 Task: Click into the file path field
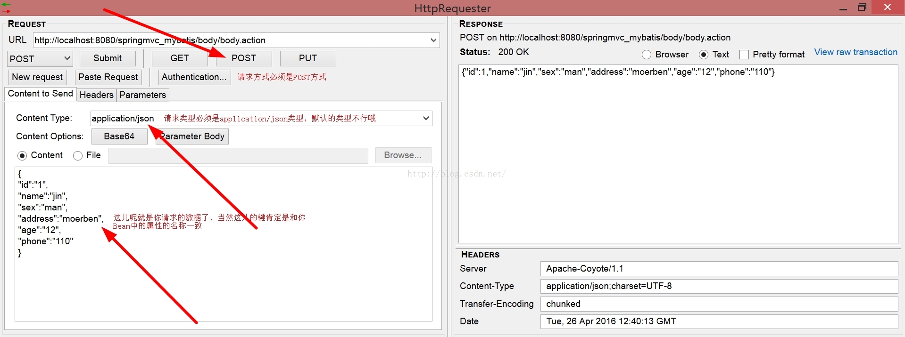click(238, 156)
